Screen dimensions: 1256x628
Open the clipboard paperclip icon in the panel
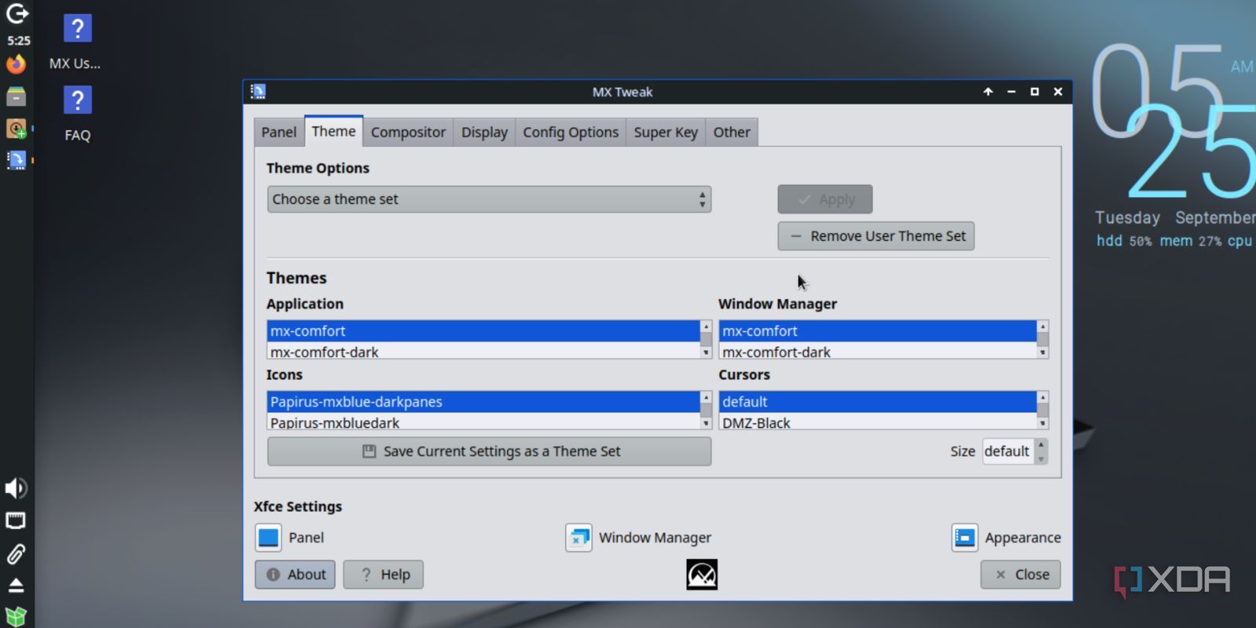point(16,554)
